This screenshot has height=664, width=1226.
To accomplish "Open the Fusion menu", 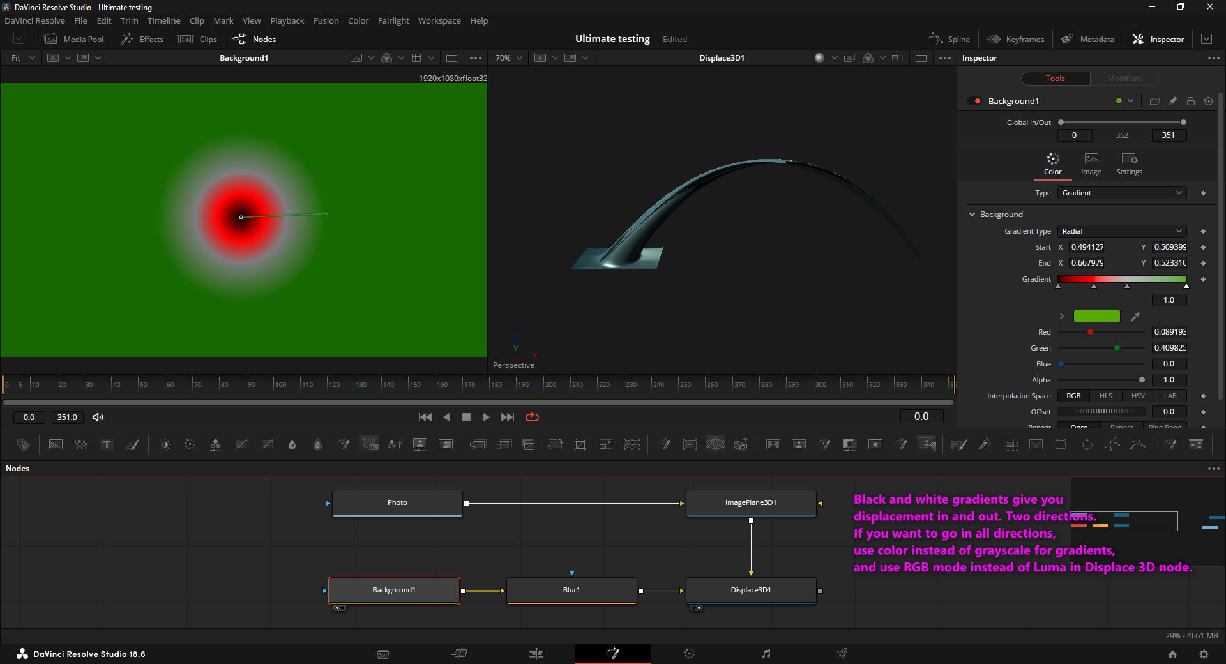I will click(326, 20).
